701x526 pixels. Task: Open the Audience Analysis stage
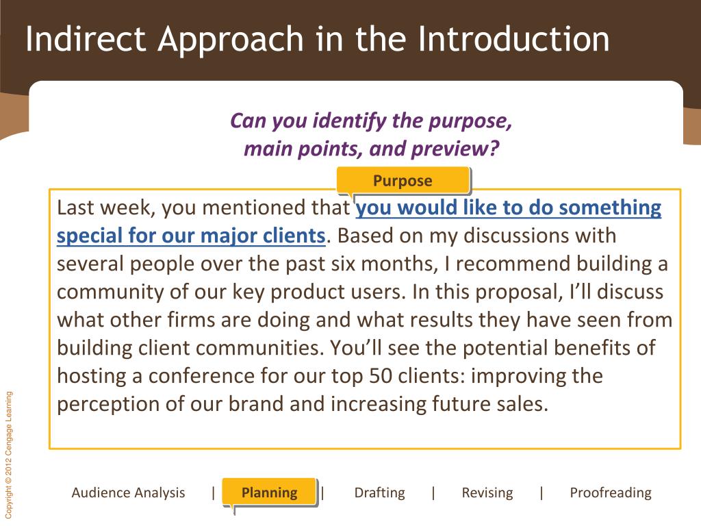[x=128, y=493]
